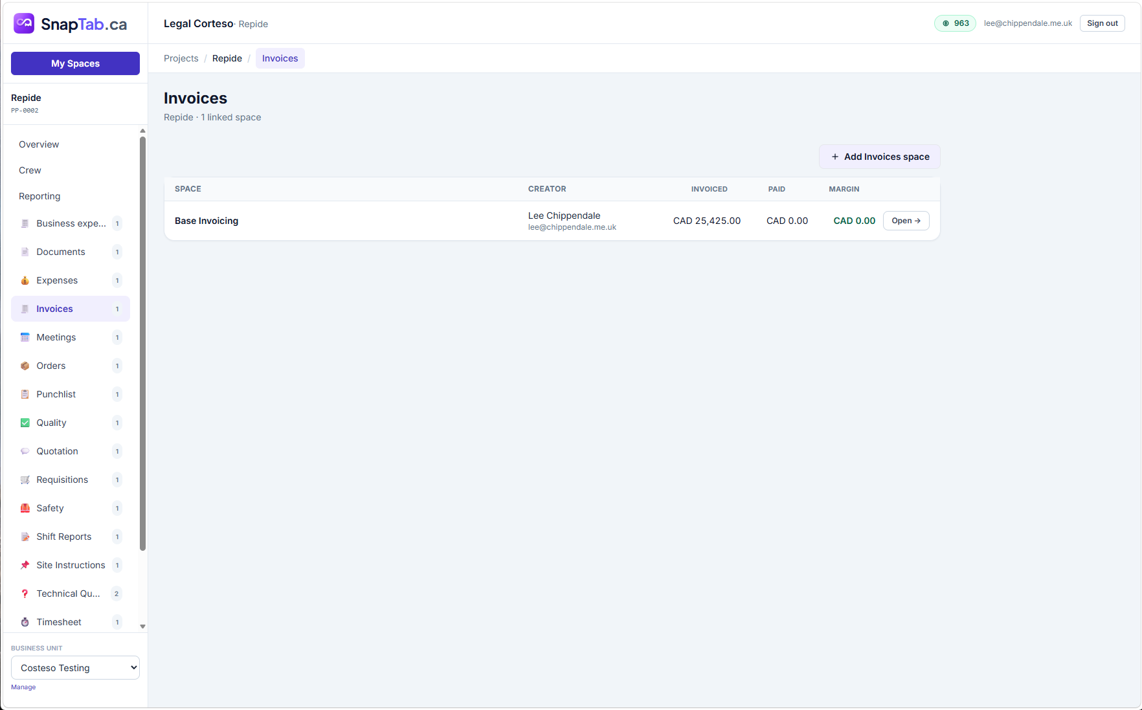
Task: Open Reporting in the sidebar
Action: click(x=39, y=196)
